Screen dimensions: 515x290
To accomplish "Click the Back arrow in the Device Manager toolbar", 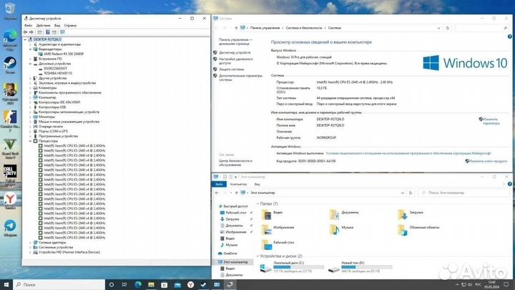I will point(25,32).
